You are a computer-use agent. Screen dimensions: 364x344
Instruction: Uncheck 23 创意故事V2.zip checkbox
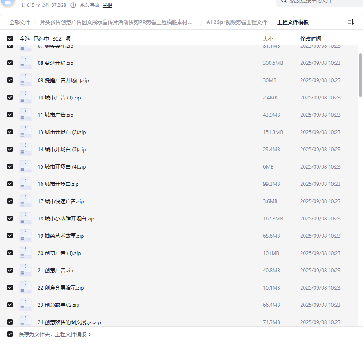point(10,305)
